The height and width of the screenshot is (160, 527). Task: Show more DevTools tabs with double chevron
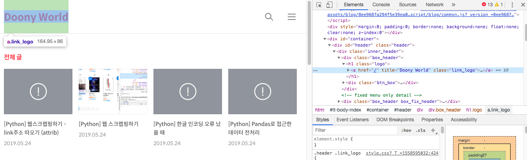(453, 5)
